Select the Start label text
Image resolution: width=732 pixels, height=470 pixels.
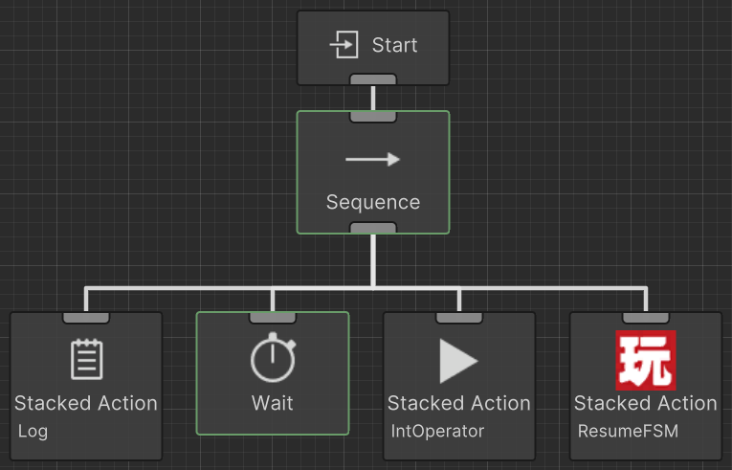tap(395, 45)
